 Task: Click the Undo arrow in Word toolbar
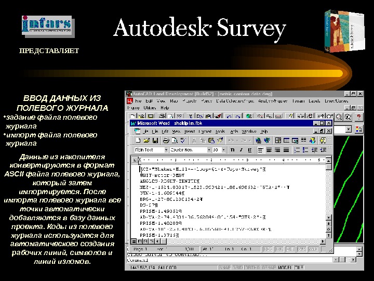[231, 140]
